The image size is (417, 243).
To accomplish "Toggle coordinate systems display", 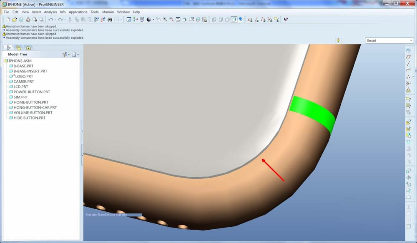I will click(270, 20).
